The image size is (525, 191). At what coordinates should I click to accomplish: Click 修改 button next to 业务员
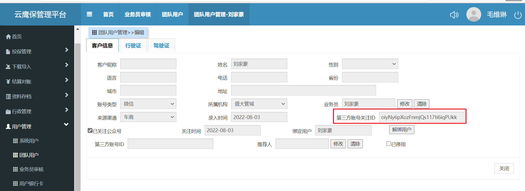[x=404, y=104]
